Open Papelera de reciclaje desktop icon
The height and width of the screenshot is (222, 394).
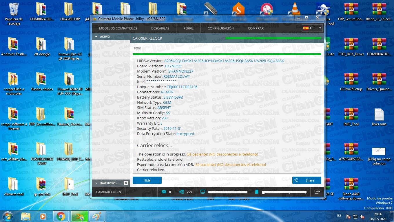pos(14,14)
